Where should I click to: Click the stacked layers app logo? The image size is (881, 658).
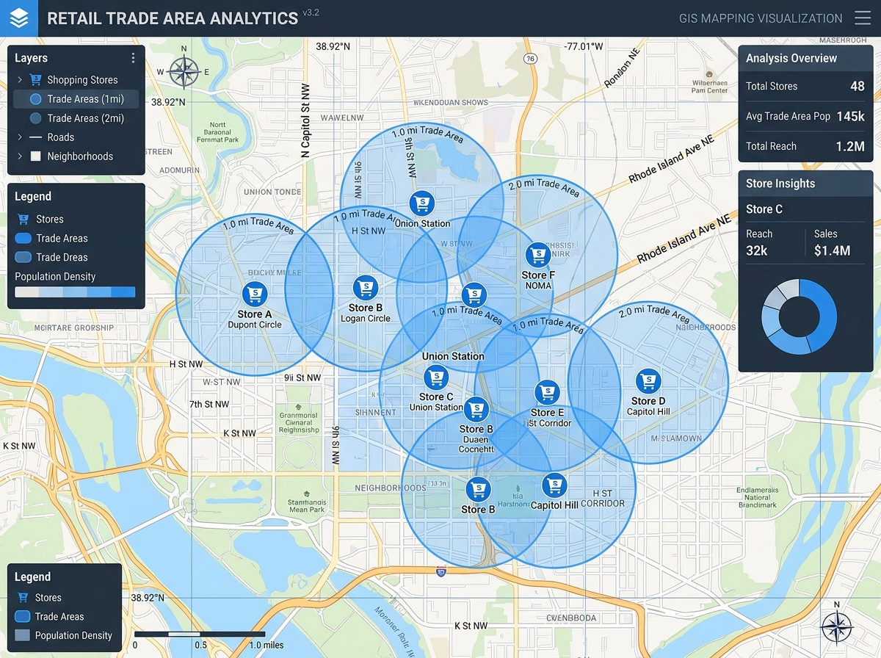pyautogui.click(x=18, y=18)
